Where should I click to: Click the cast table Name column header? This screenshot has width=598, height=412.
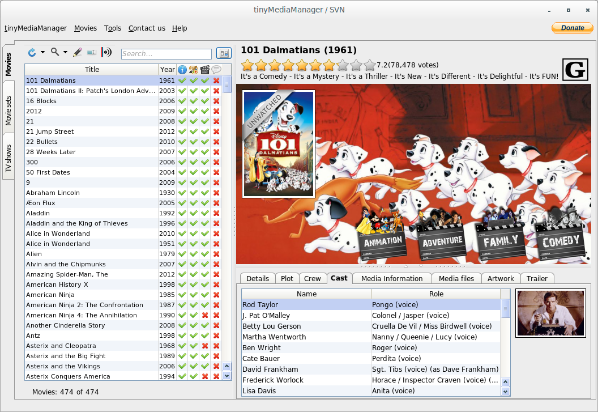click(x=306, y=294)
